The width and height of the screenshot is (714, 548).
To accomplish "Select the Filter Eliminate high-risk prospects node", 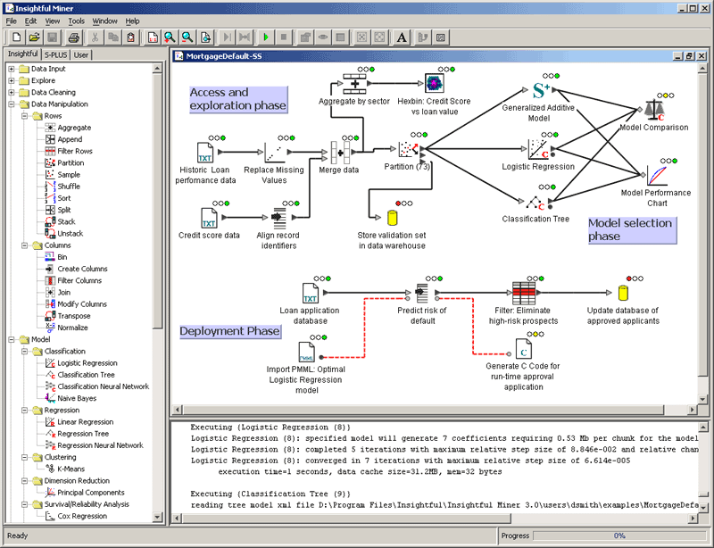I will pyautogui.click(x=524, y=293).
